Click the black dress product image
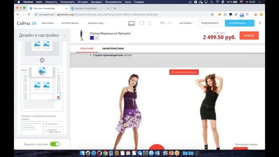The image size is (279, 157). 209,111
